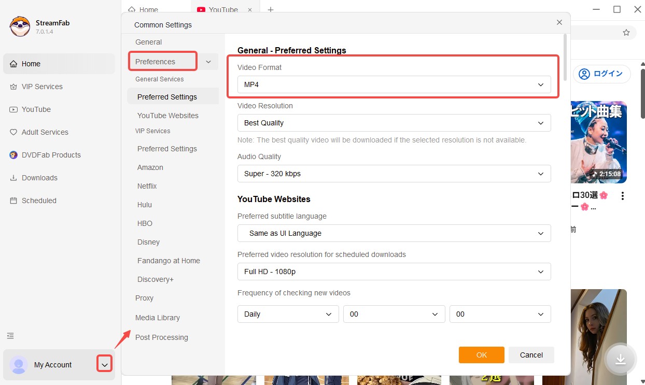Viewport: 645px width, 385px height.
Task: Click the My Account avatar icon
Action: click(19, 365)
